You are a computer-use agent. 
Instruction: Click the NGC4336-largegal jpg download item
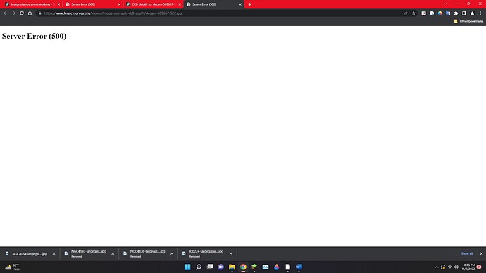coord(144,254)
